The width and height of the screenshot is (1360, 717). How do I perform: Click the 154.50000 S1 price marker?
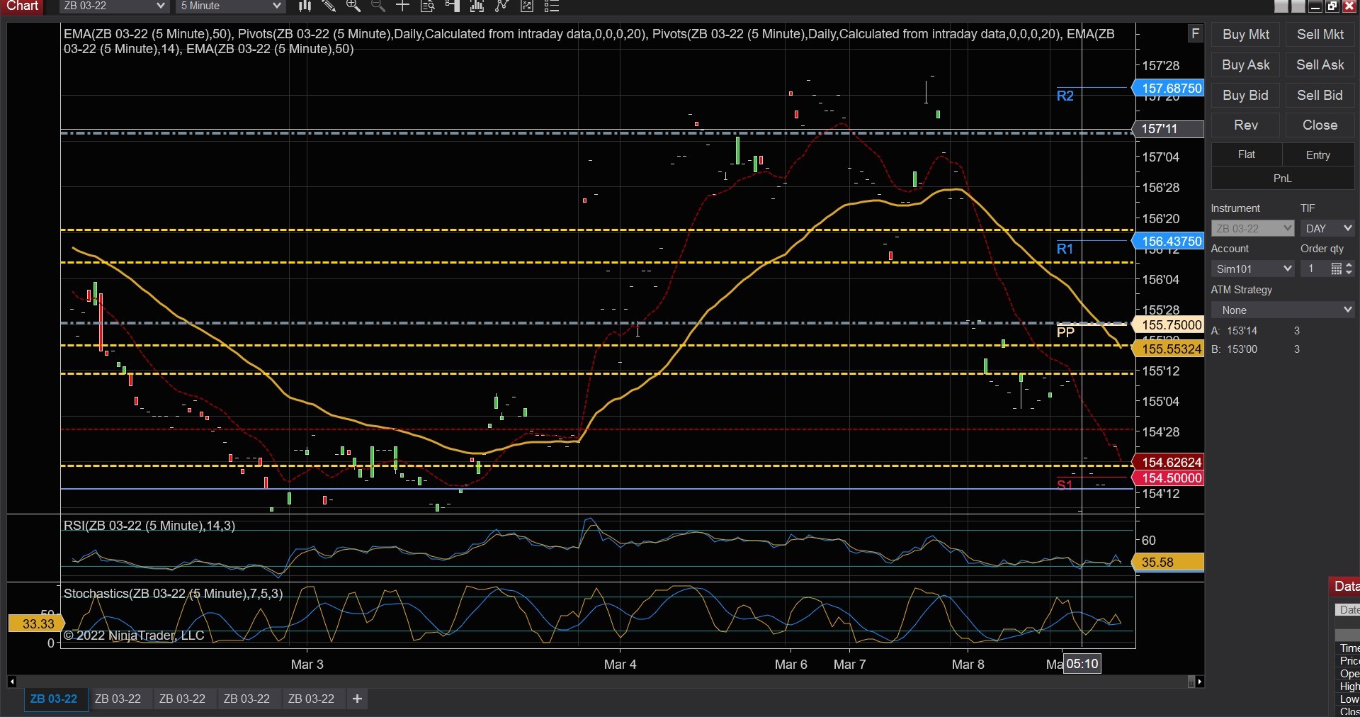point(1169,478)
